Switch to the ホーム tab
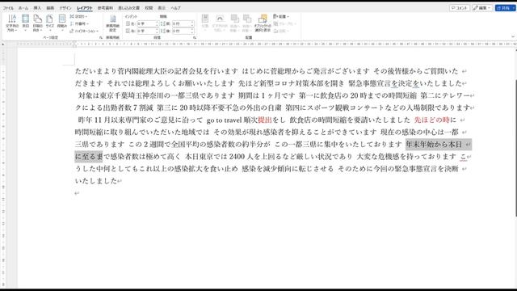 pyautogui.click(x=23, y=8)
